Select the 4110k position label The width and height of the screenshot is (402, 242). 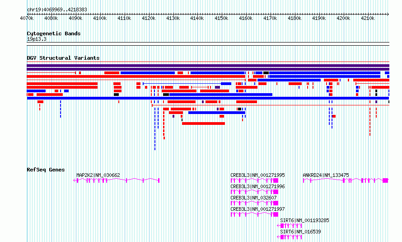124,18
